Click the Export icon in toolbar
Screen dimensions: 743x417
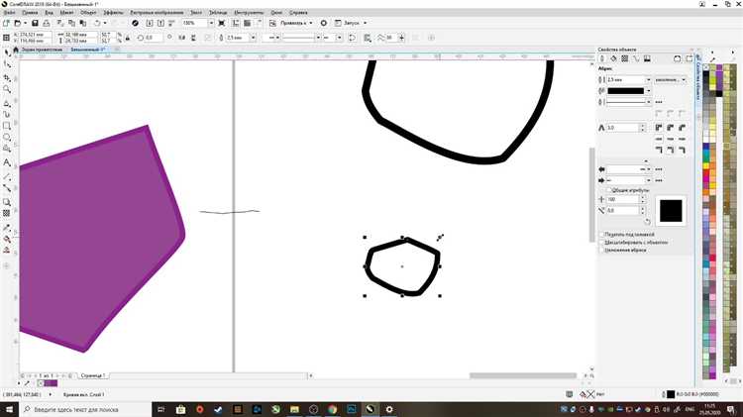pos(160,23)
